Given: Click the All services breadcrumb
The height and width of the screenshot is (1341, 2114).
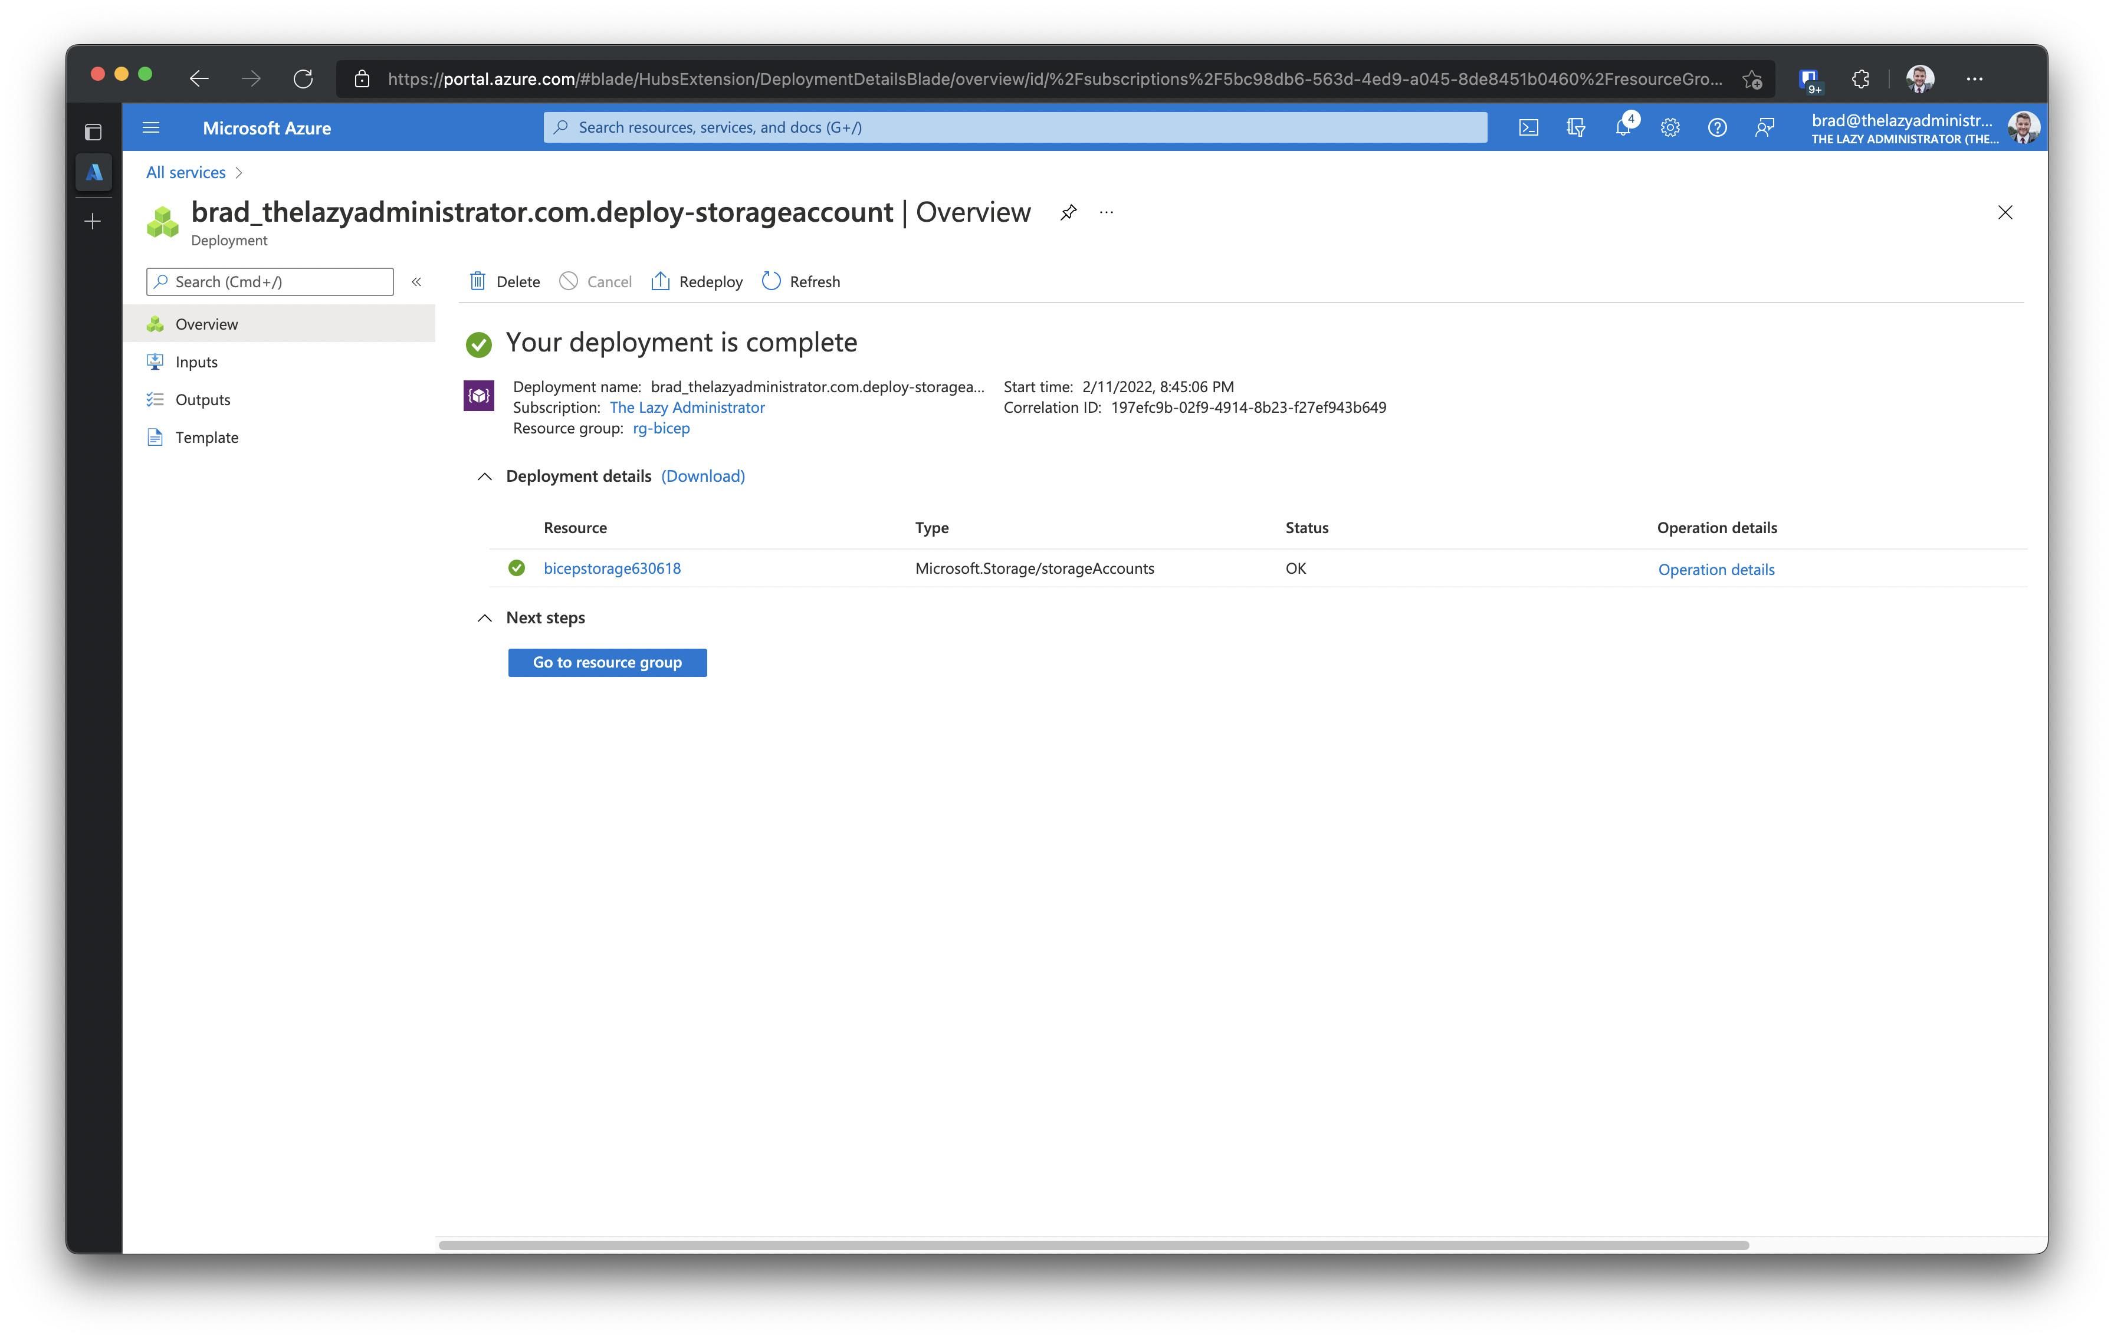Looking at the screenshot, I should (x=186, y=173).
